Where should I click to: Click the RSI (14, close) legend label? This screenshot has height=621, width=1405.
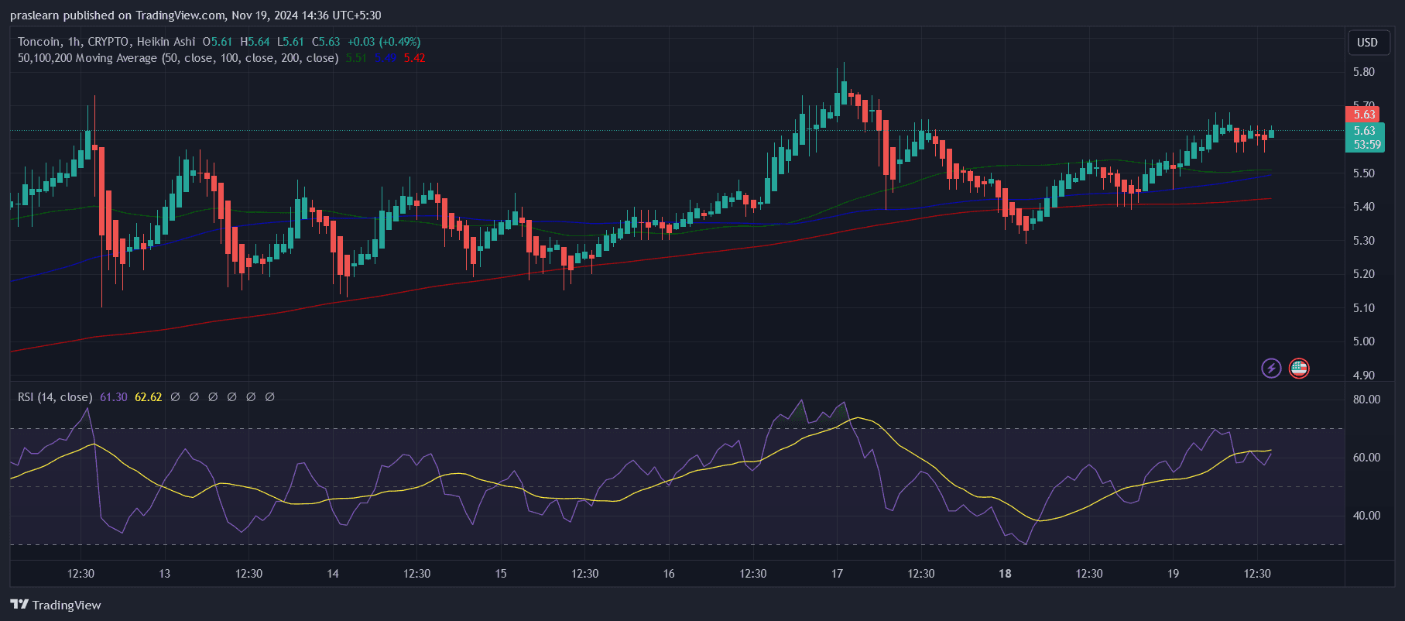(55, 397)
